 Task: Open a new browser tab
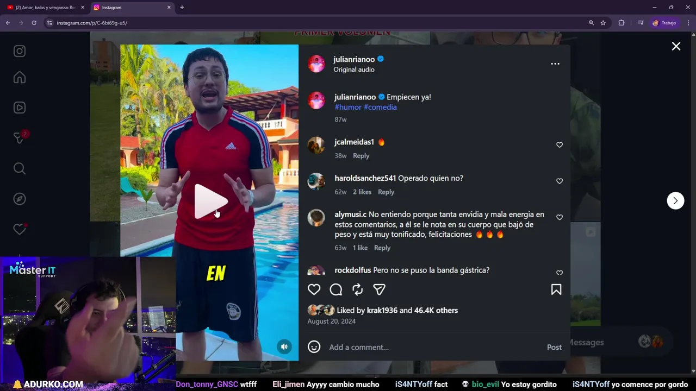[x=182, y=8]
